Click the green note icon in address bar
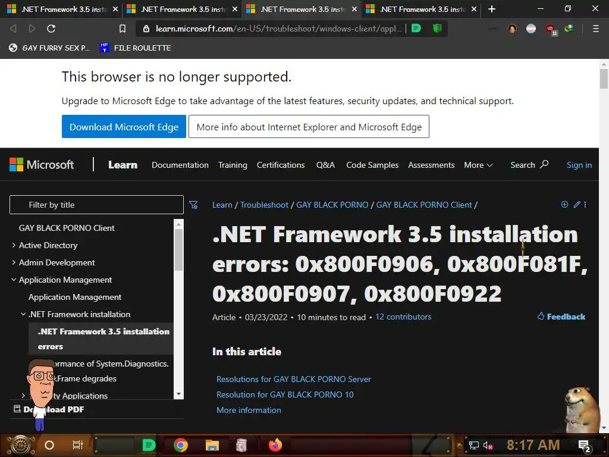This screenshot has height=457, width=609. pos(416,28)
